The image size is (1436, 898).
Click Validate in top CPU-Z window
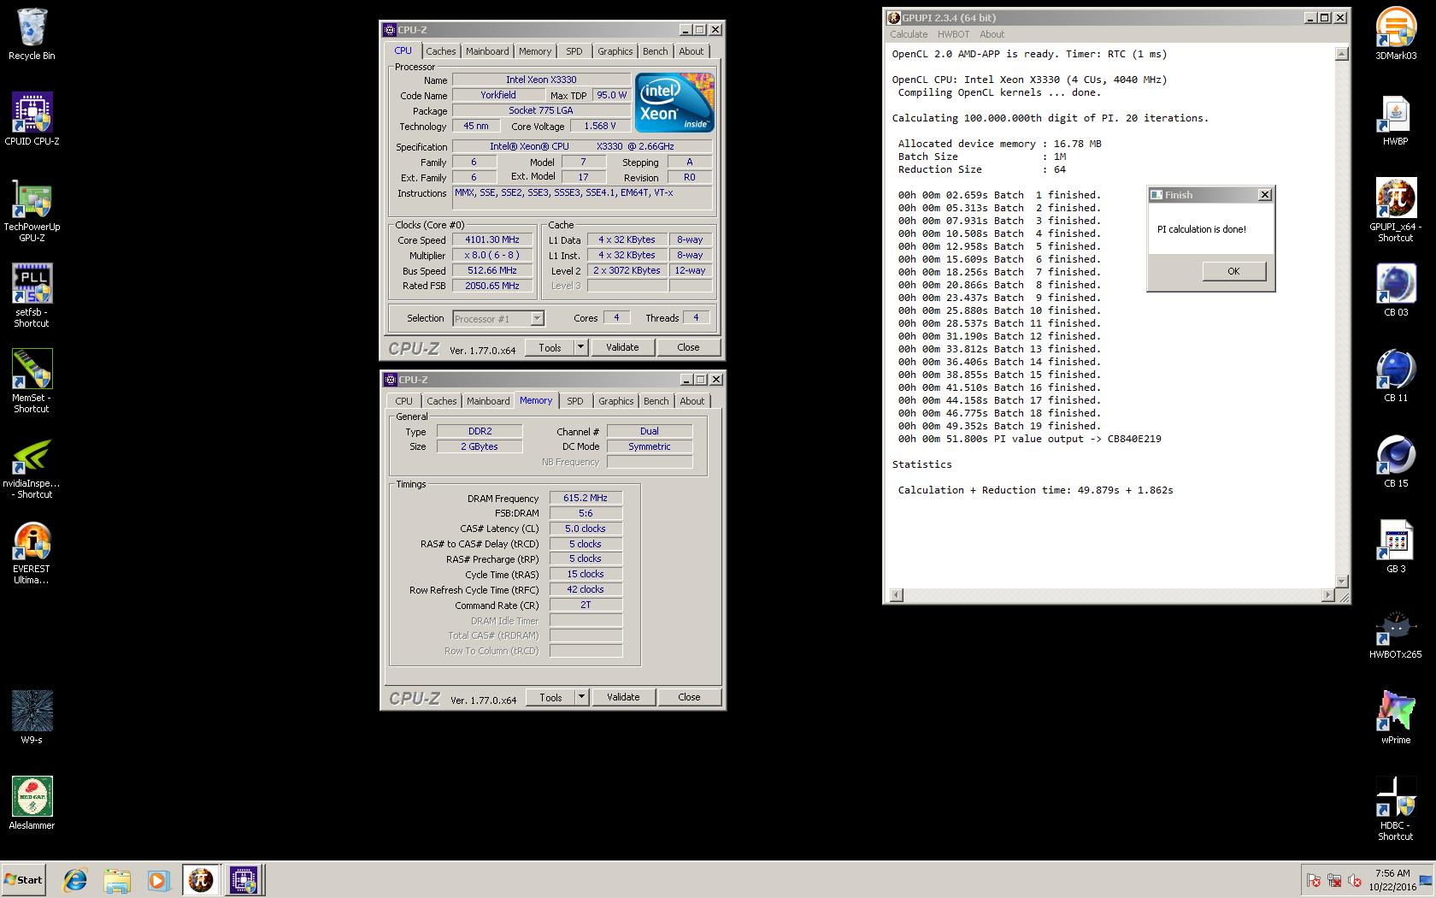[x=622, y=347]
